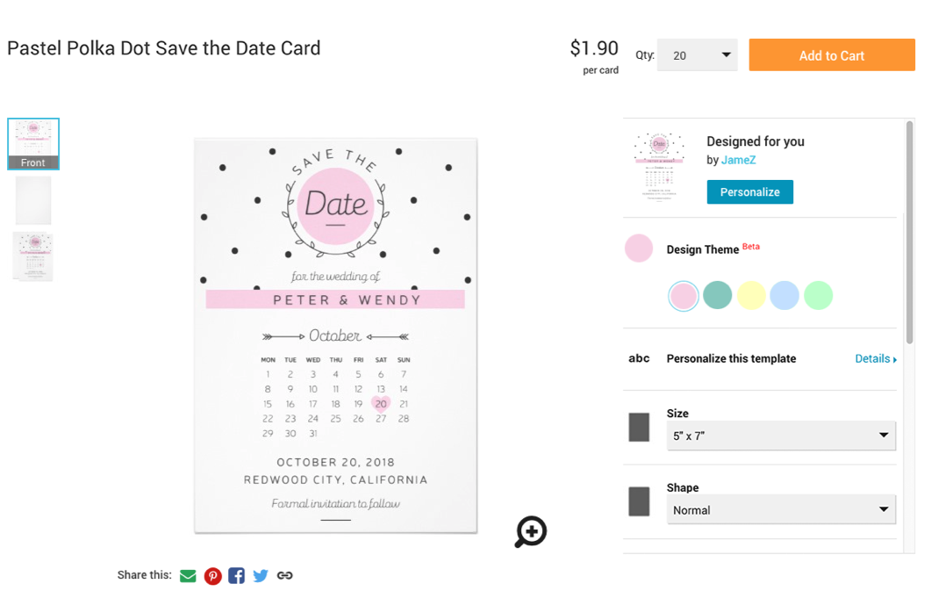Select the light blue theme swatch
The width and height of the screenshot is (931, 591).
[784, 295]
